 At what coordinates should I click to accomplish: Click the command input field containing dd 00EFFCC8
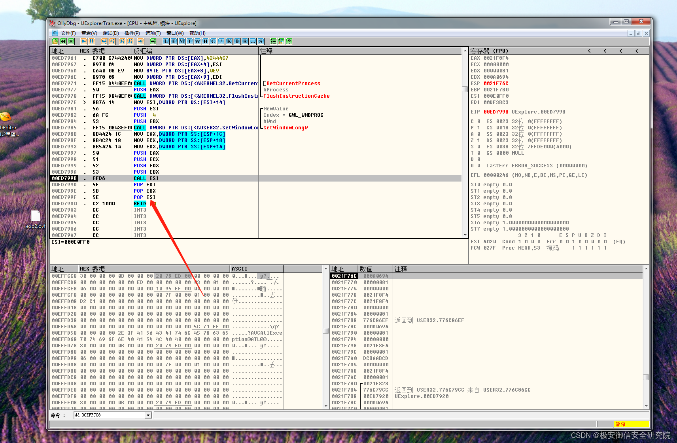click(110, 415)
